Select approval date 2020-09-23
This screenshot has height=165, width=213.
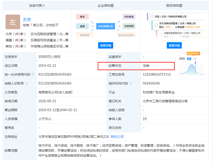point(47,101)
